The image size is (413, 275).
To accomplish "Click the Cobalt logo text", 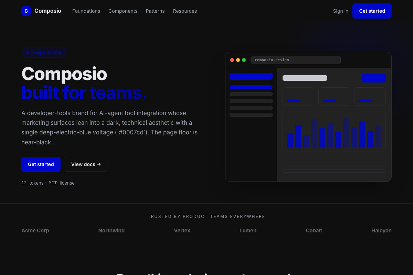I will click(x=314, y=231).
